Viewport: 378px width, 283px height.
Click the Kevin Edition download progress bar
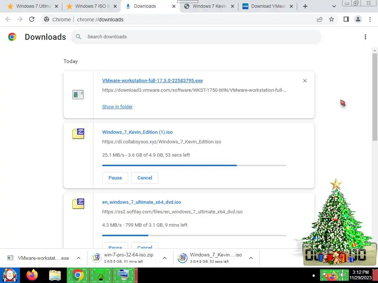(x=194, y=165)
